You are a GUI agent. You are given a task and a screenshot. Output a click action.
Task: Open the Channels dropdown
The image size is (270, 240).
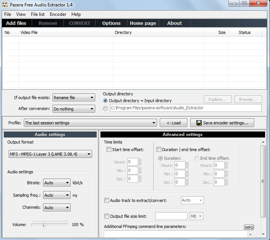[57, 208]
